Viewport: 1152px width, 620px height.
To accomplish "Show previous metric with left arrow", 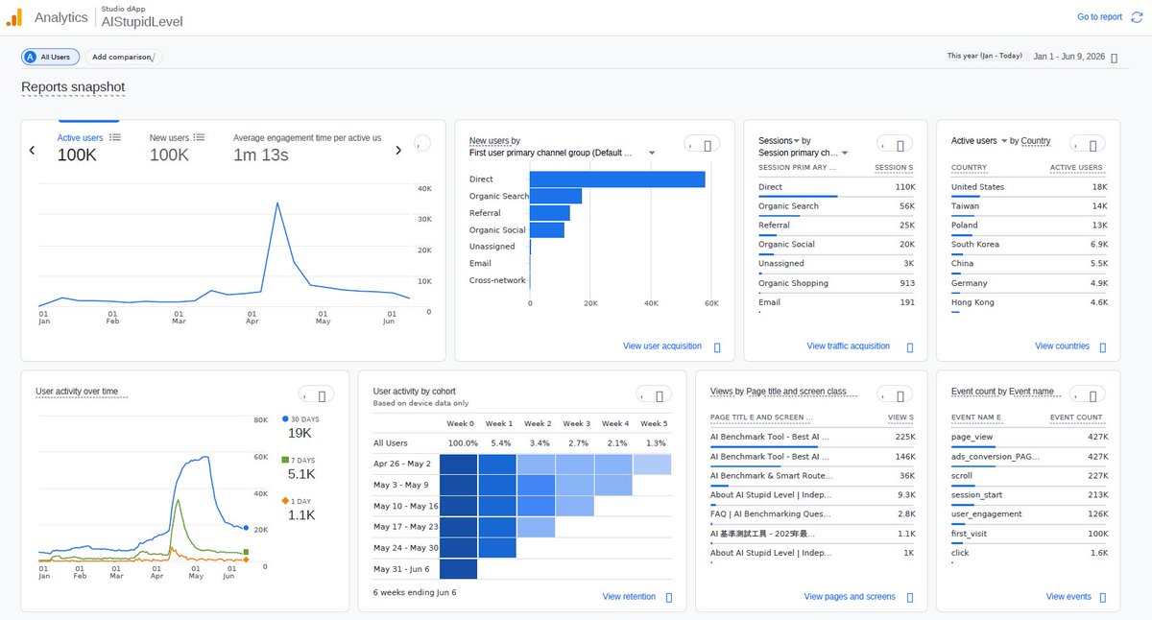I will tap(32, 150).
